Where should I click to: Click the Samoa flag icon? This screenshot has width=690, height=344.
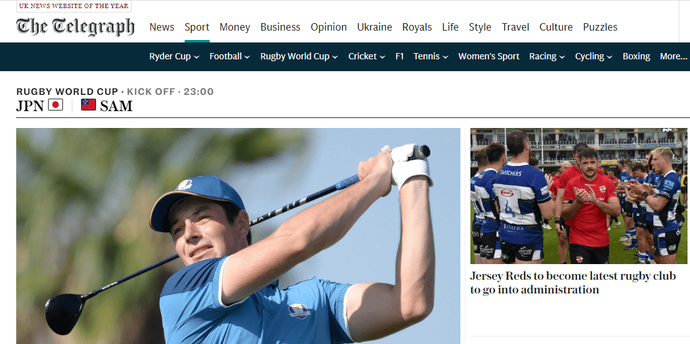pyautogui.click(x=89, y=105)
